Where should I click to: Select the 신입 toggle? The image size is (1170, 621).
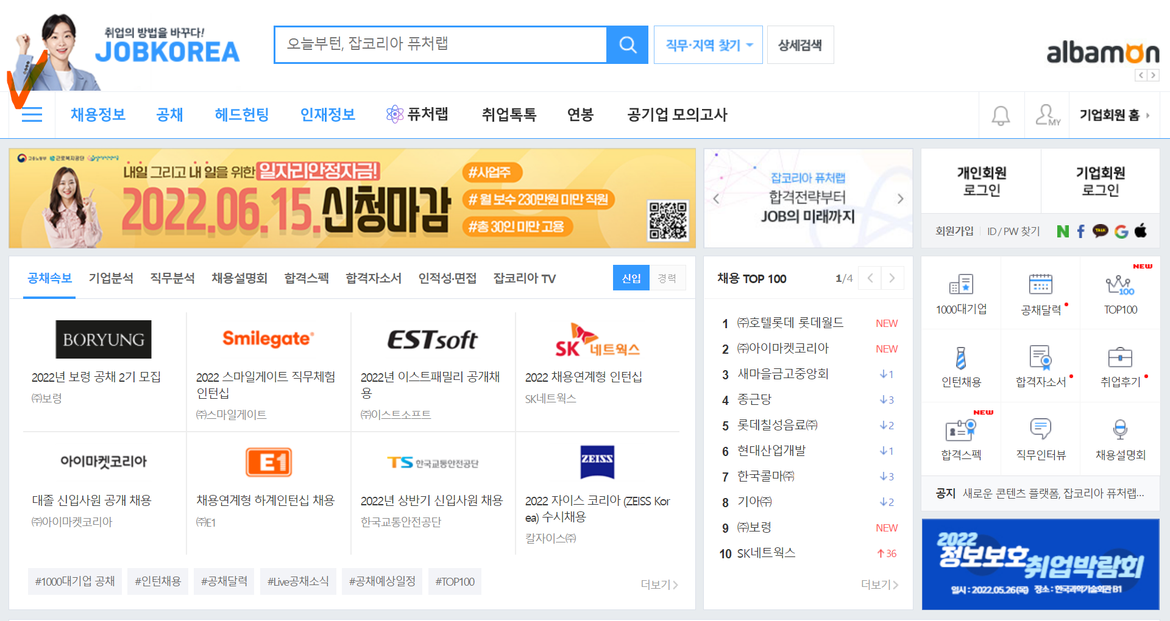pyautogui.click(x=631, y=278)
